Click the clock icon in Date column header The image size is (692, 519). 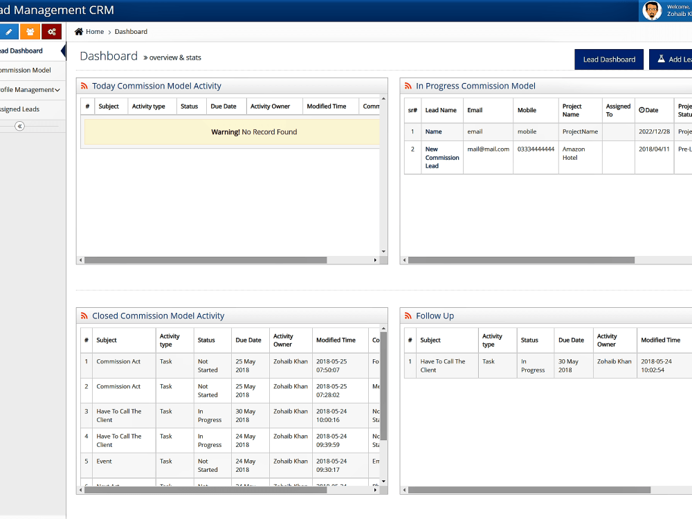[641, 110]
